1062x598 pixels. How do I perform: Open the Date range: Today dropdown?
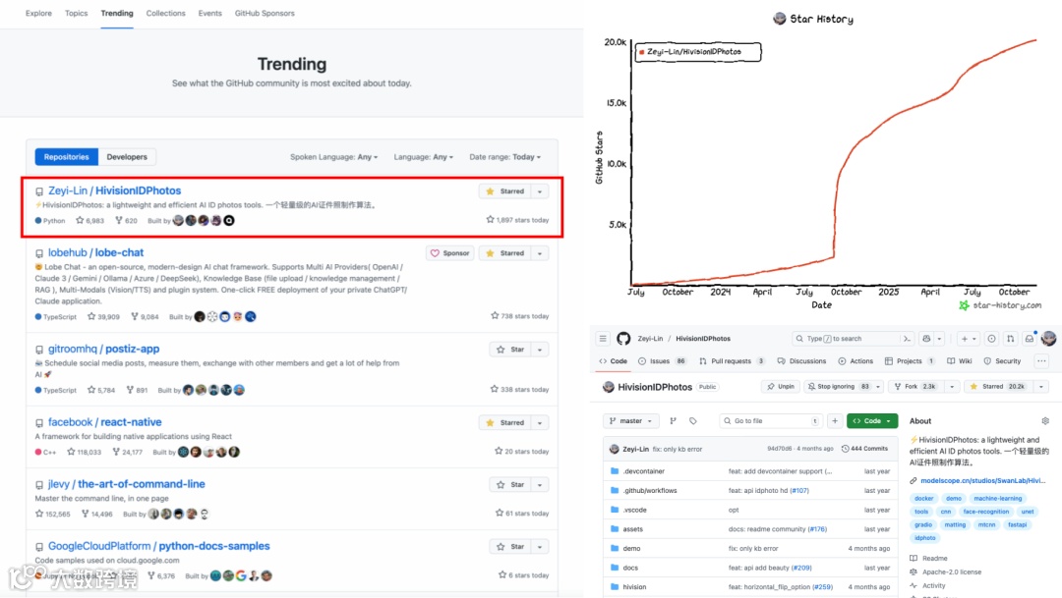pos(505,157)
